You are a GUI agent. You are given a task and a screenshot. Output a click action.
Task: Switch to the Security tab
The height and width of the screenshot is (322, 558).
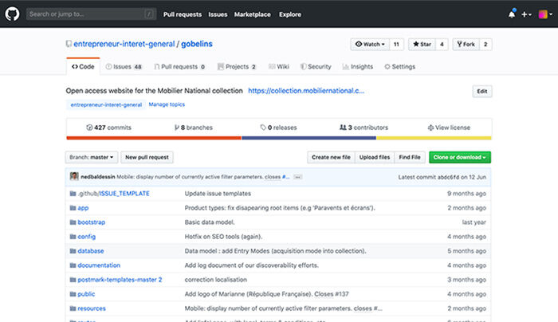tap(316, 66)
